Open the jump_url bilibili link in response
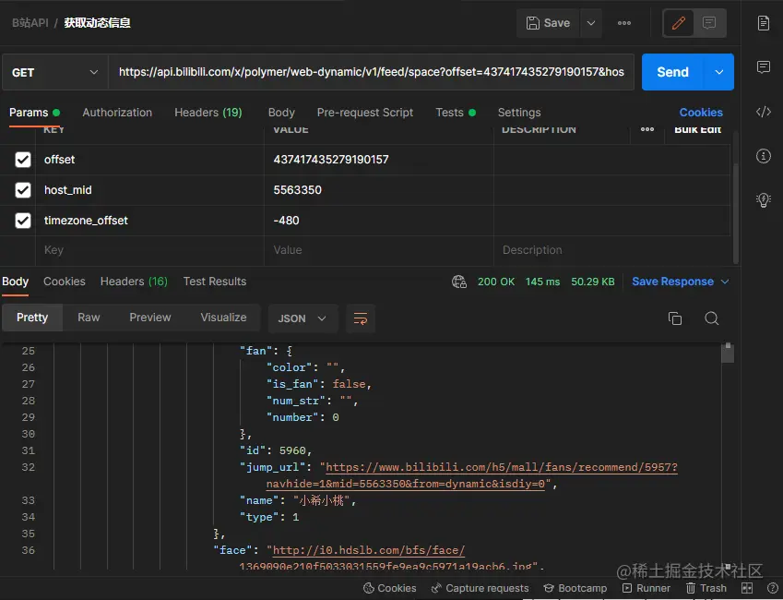The height and width of the screenshot is (600, 783). (502, 467)
